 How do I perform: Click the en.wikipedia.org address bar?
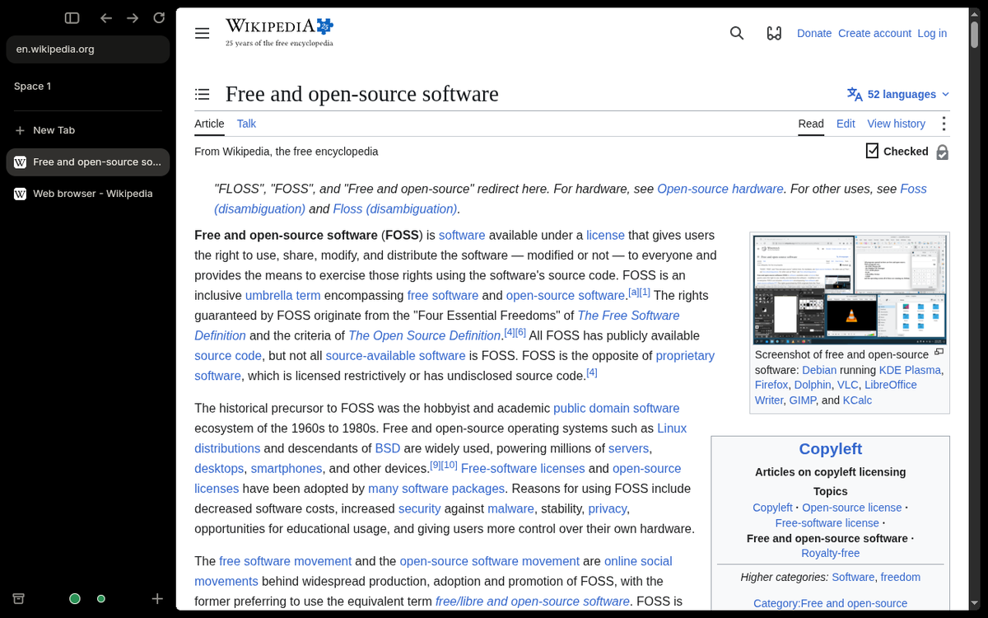click(x=88, y=49)
